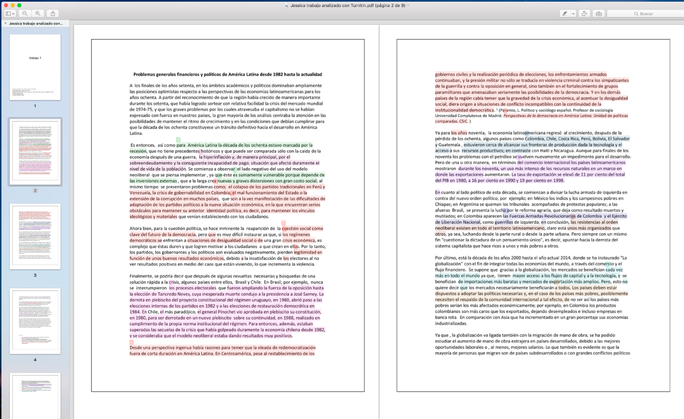
Task: Zoom in using the magnifier plus icon
Action: (x=38, y=14)
